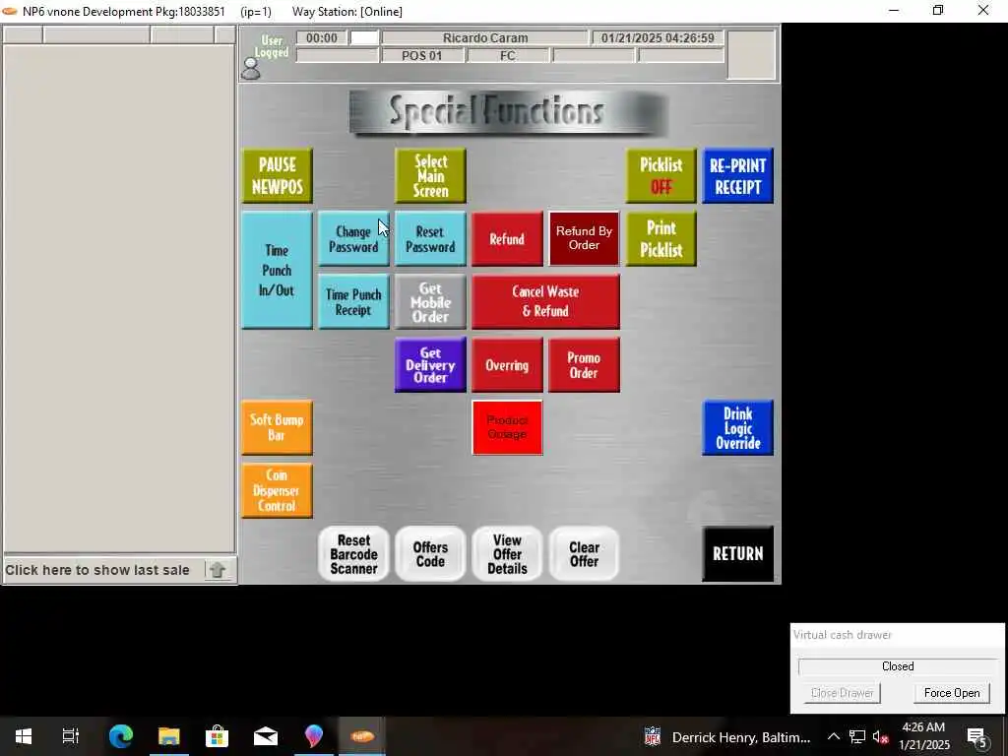
Task: Select the Overring button
Action: (507, 364)
